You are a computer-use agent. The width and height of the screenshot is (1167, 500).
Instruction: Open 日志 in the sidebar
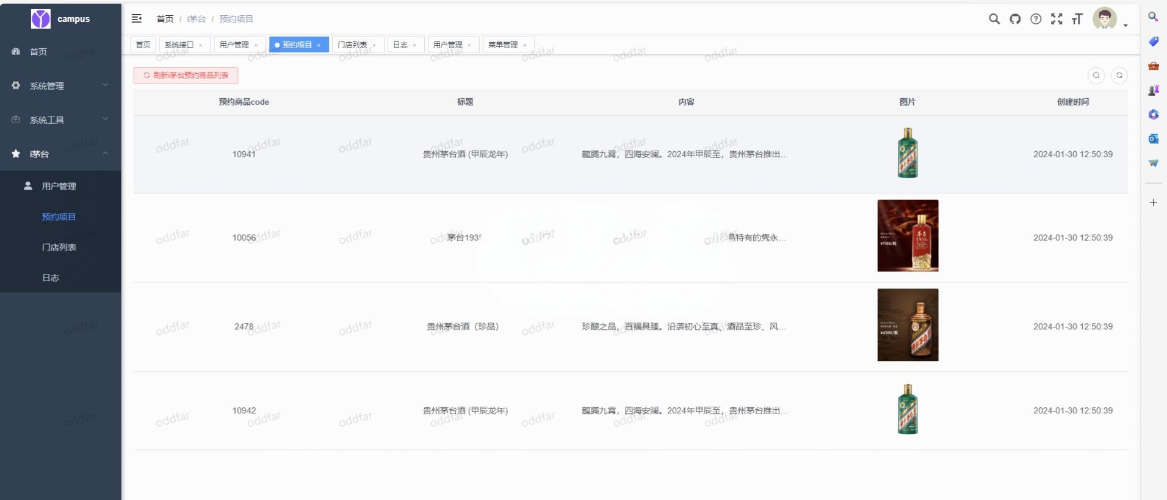(60, 278)
